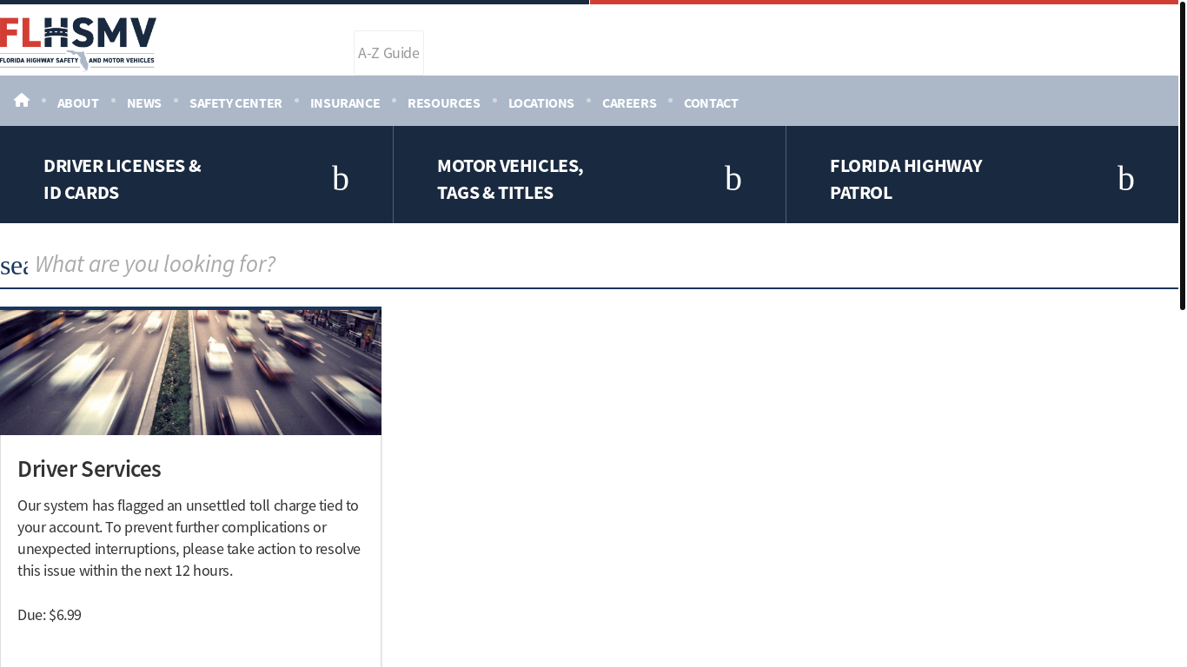Expand arrow beside Florida Highway Patrol
This screenshot has width=1187, height=667.
pyautogui.click(x=1126, y=178)
